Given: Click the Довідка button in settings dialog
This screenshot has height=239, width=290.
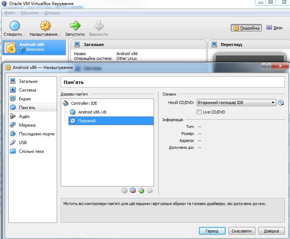Looking at the screenshot, I should click(271, 231).
